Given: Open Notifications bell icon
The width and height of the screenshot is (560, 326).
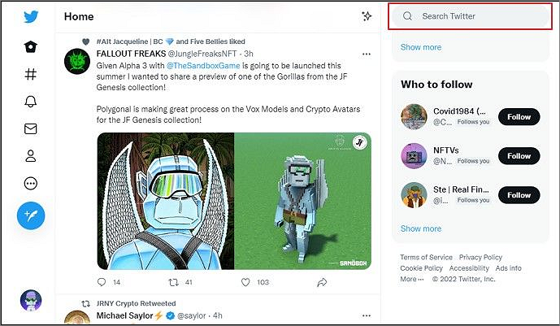Looking at the screenshot, I should 31,101.
